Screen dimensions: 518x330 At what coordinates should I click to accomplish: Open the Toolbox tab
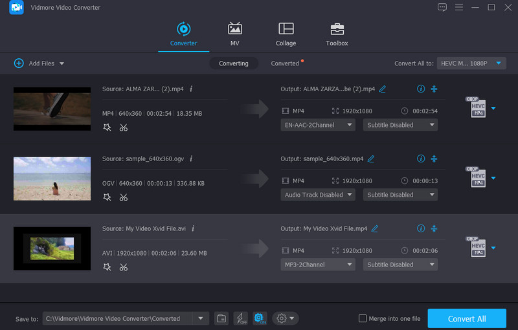(x=337, y=34)
